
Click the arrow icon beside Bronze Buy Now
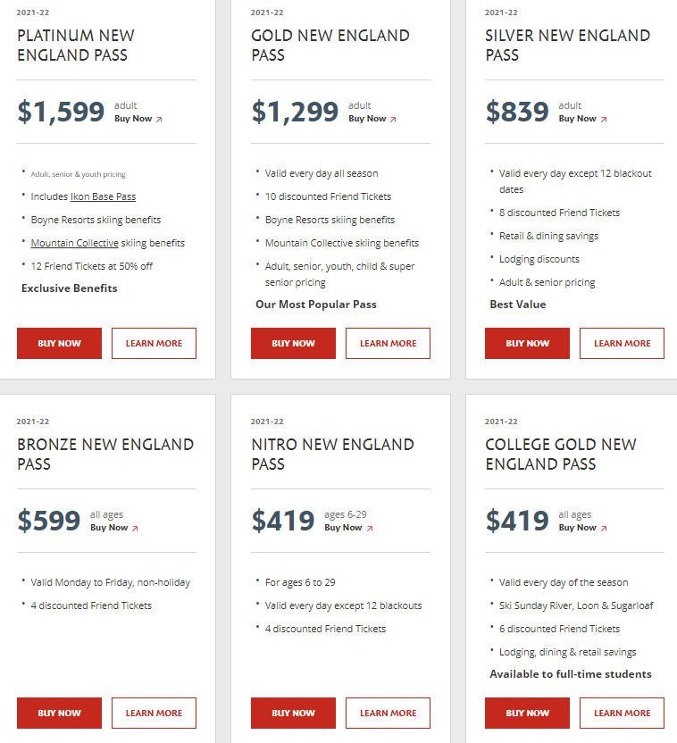tap(135, 528)
